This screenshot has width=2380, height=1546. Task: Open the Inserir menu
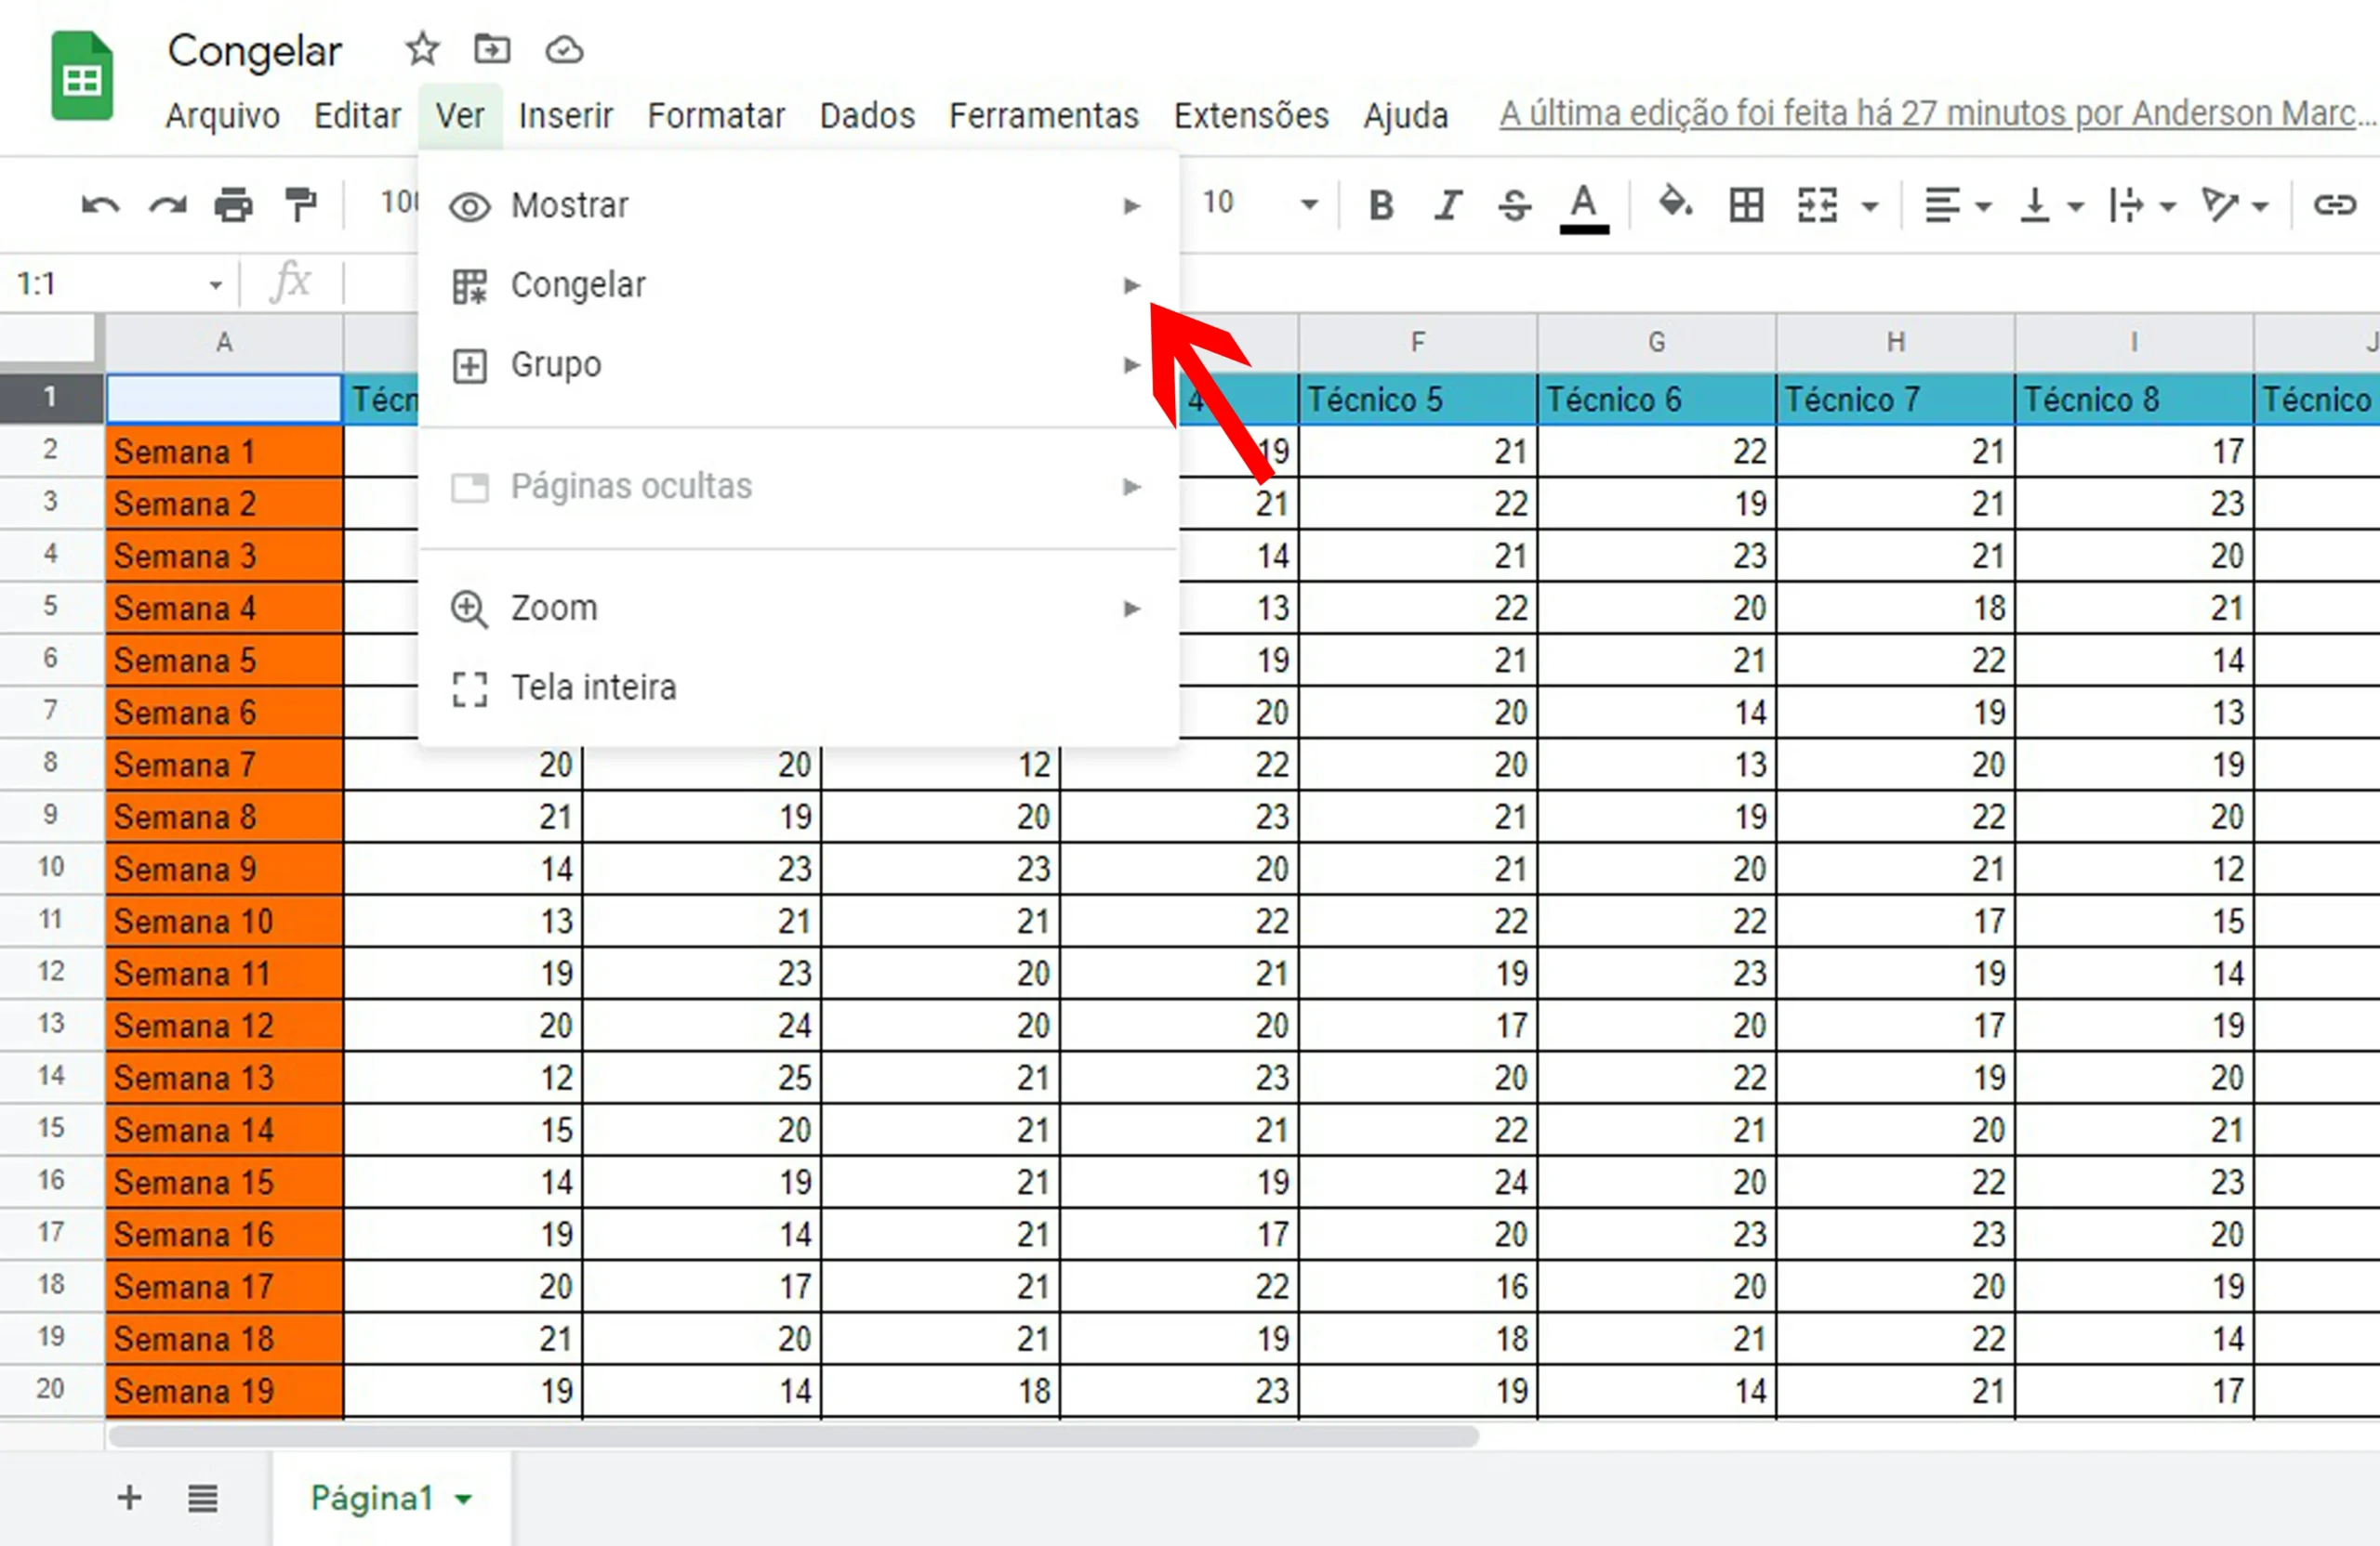pos(565,116)
